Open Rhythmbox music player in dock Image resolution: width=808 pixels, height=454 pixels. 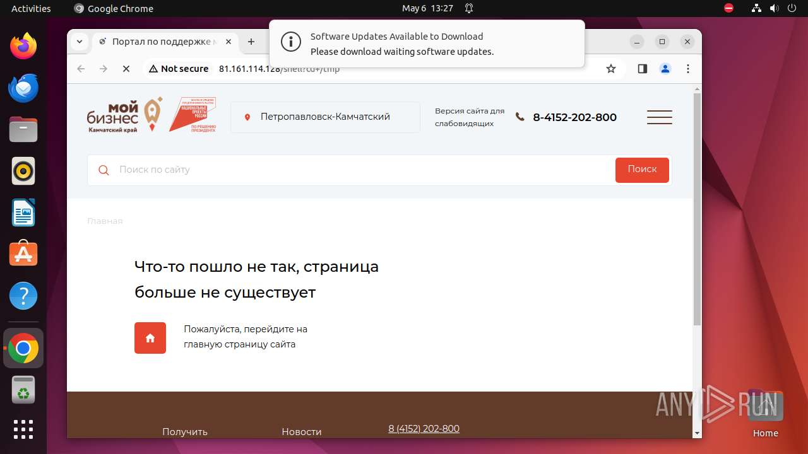(x=23, y=171)
